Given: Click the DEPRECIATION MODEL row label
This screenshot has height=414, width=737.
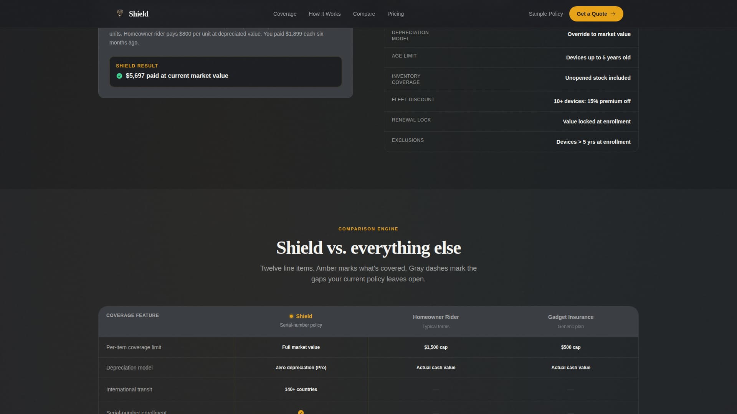Looking at the screenshot, I should point(410,36).
